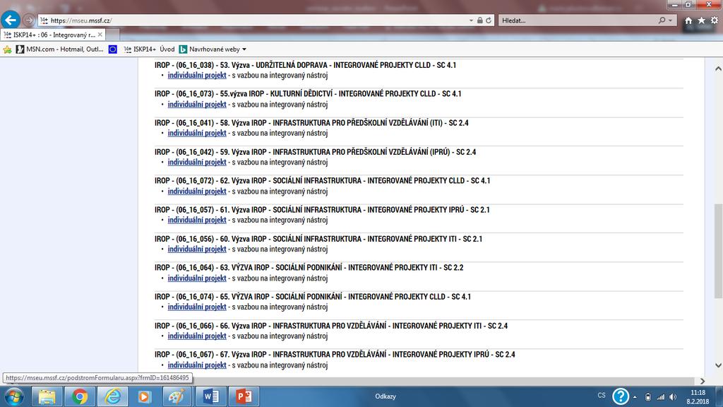
Task: Click heading text '55.výzva IROP - KULTURNÍ DĚDICTVÍ'
Action: pos(276,94)
